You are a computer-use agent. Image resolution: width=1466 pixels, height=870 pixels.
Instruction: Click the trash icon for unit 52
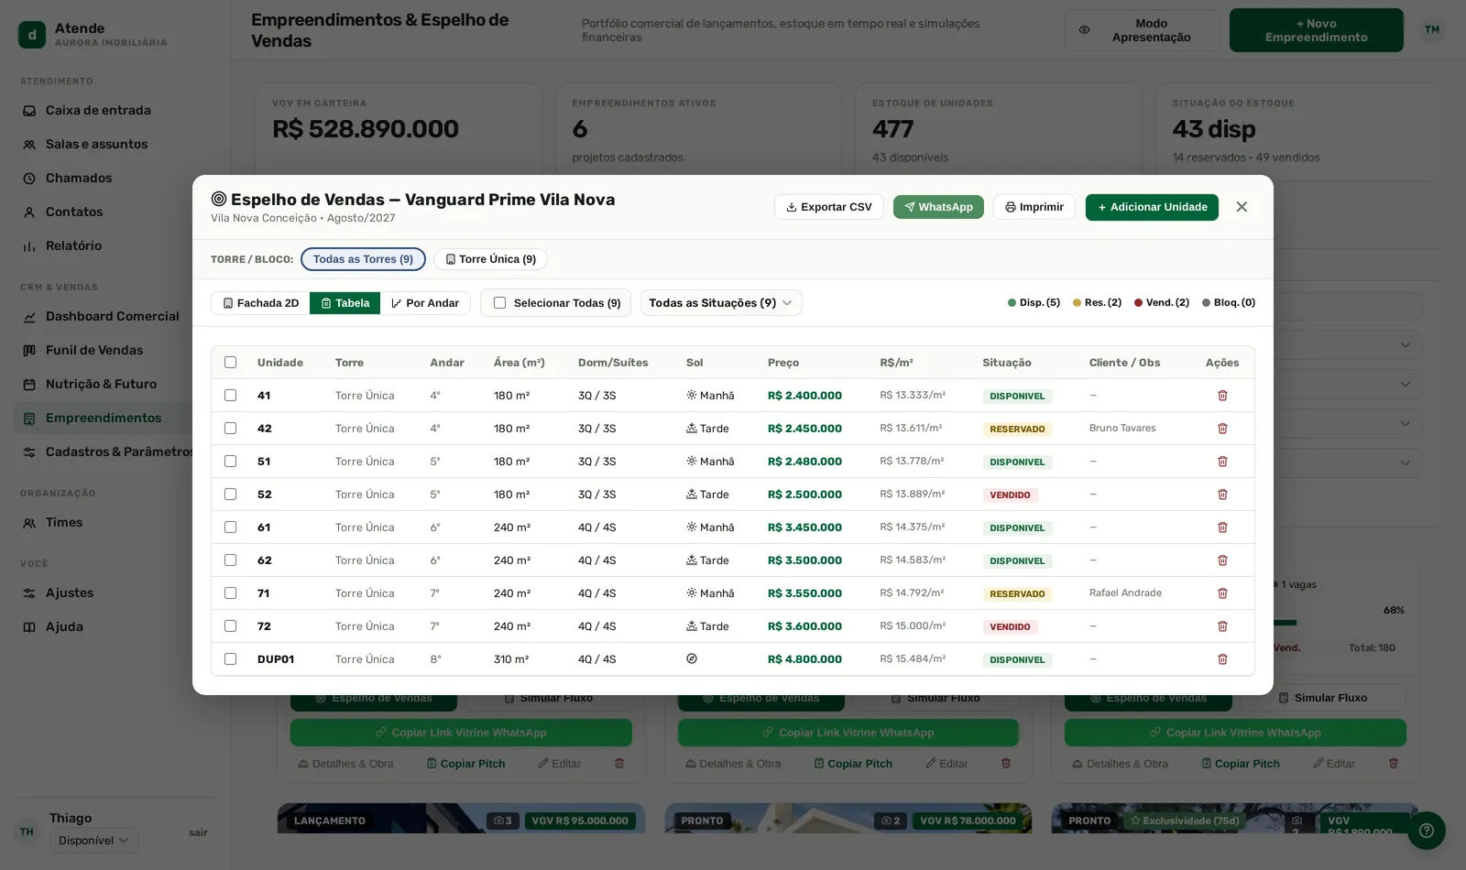point(1222,495)
